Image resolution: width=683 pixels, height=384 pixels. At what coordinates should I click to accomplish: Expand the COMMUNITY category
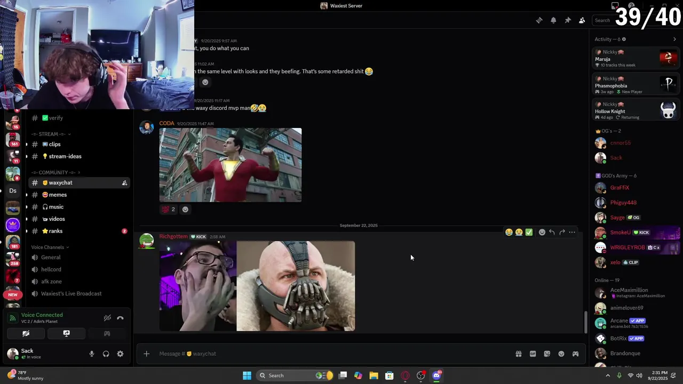(56, 172)
